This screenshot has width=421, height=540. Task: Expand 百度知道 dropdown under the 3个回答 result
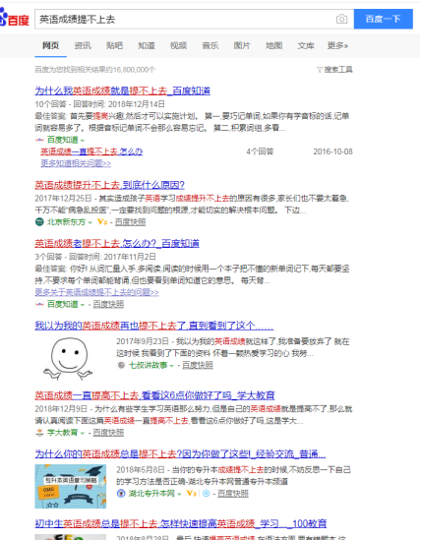coord(83,305)
